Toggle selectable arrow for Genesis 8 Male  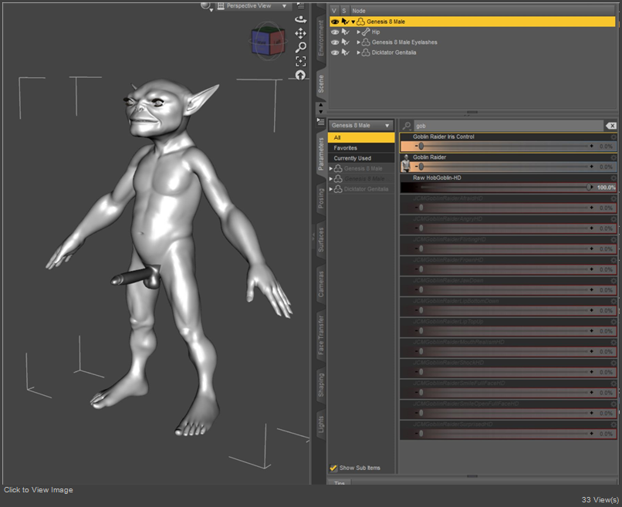[x=345, y=22]
